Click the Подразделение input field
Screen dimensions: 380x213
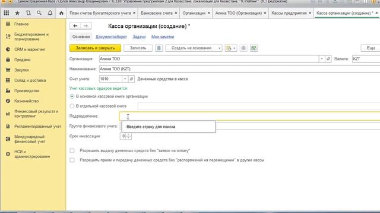point(249,117)
